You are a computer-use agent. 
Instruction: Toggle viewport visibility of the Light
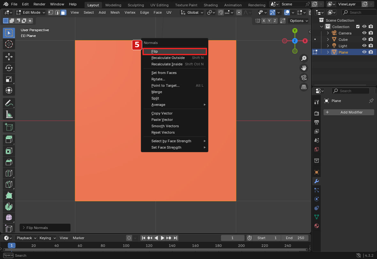364,46
